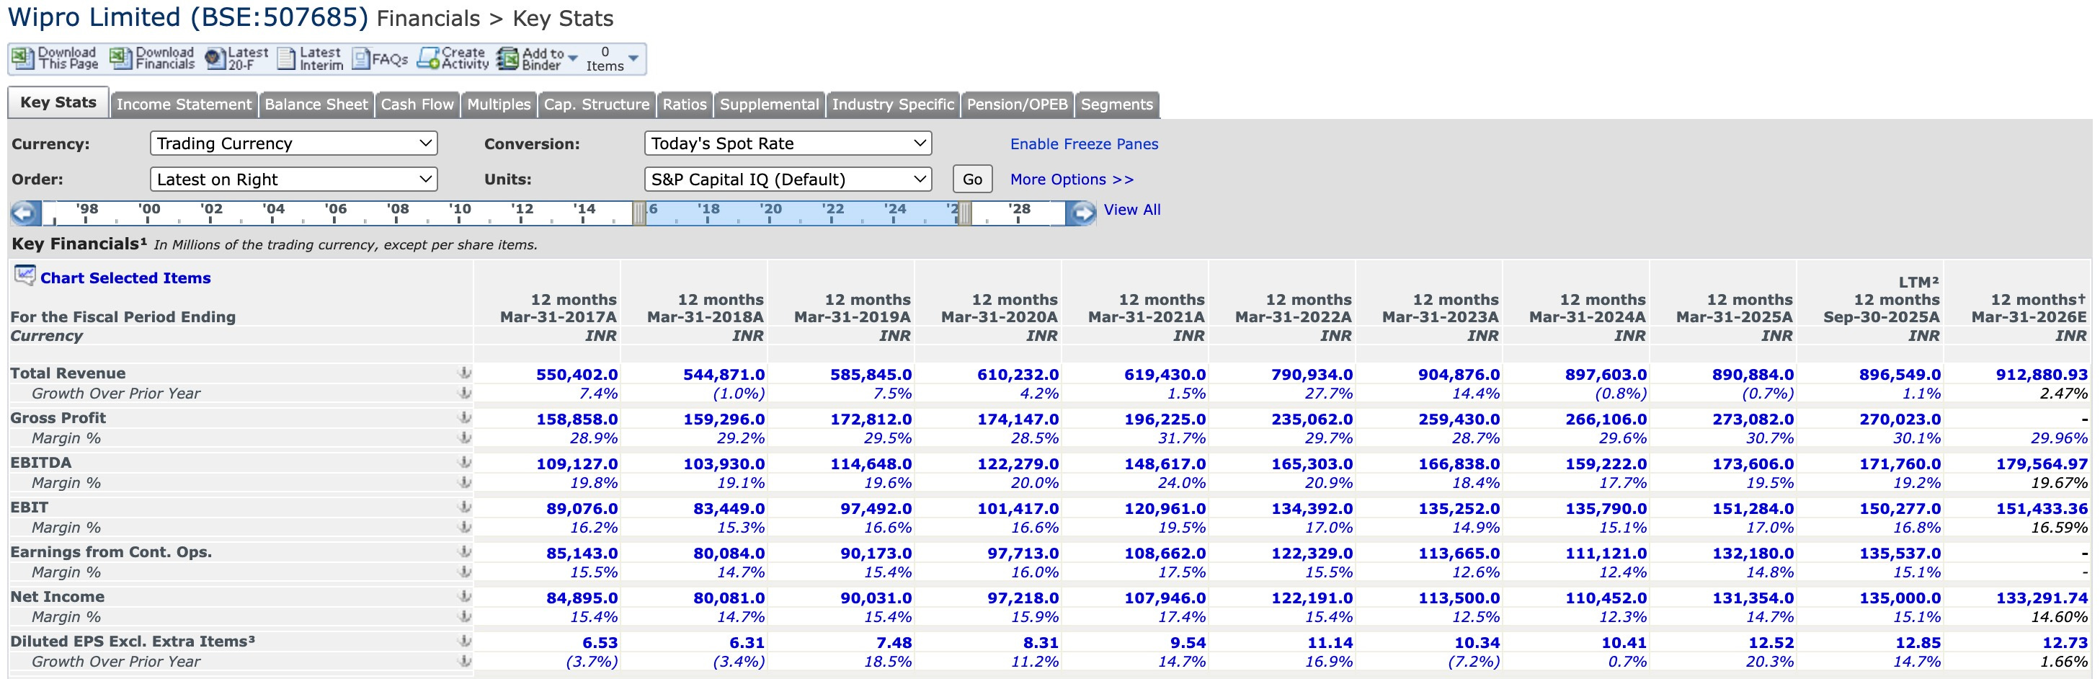
Task: Click pin icon for Net Income row
Action: (465, 597)
